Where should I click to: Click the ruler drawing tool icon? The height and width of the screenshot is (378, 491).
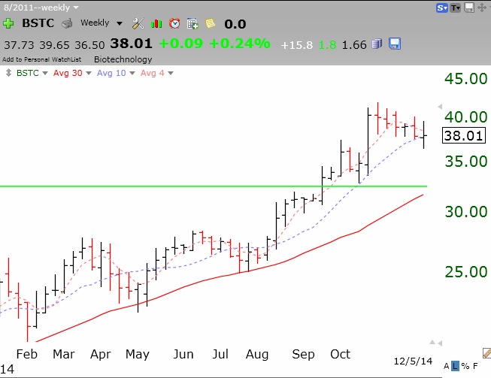tap(487, 353)
